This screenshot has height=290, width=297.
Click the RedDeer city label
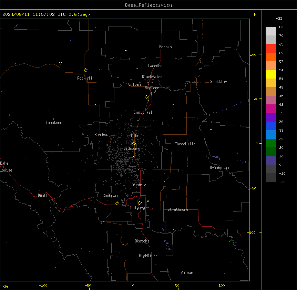[152, 88]
